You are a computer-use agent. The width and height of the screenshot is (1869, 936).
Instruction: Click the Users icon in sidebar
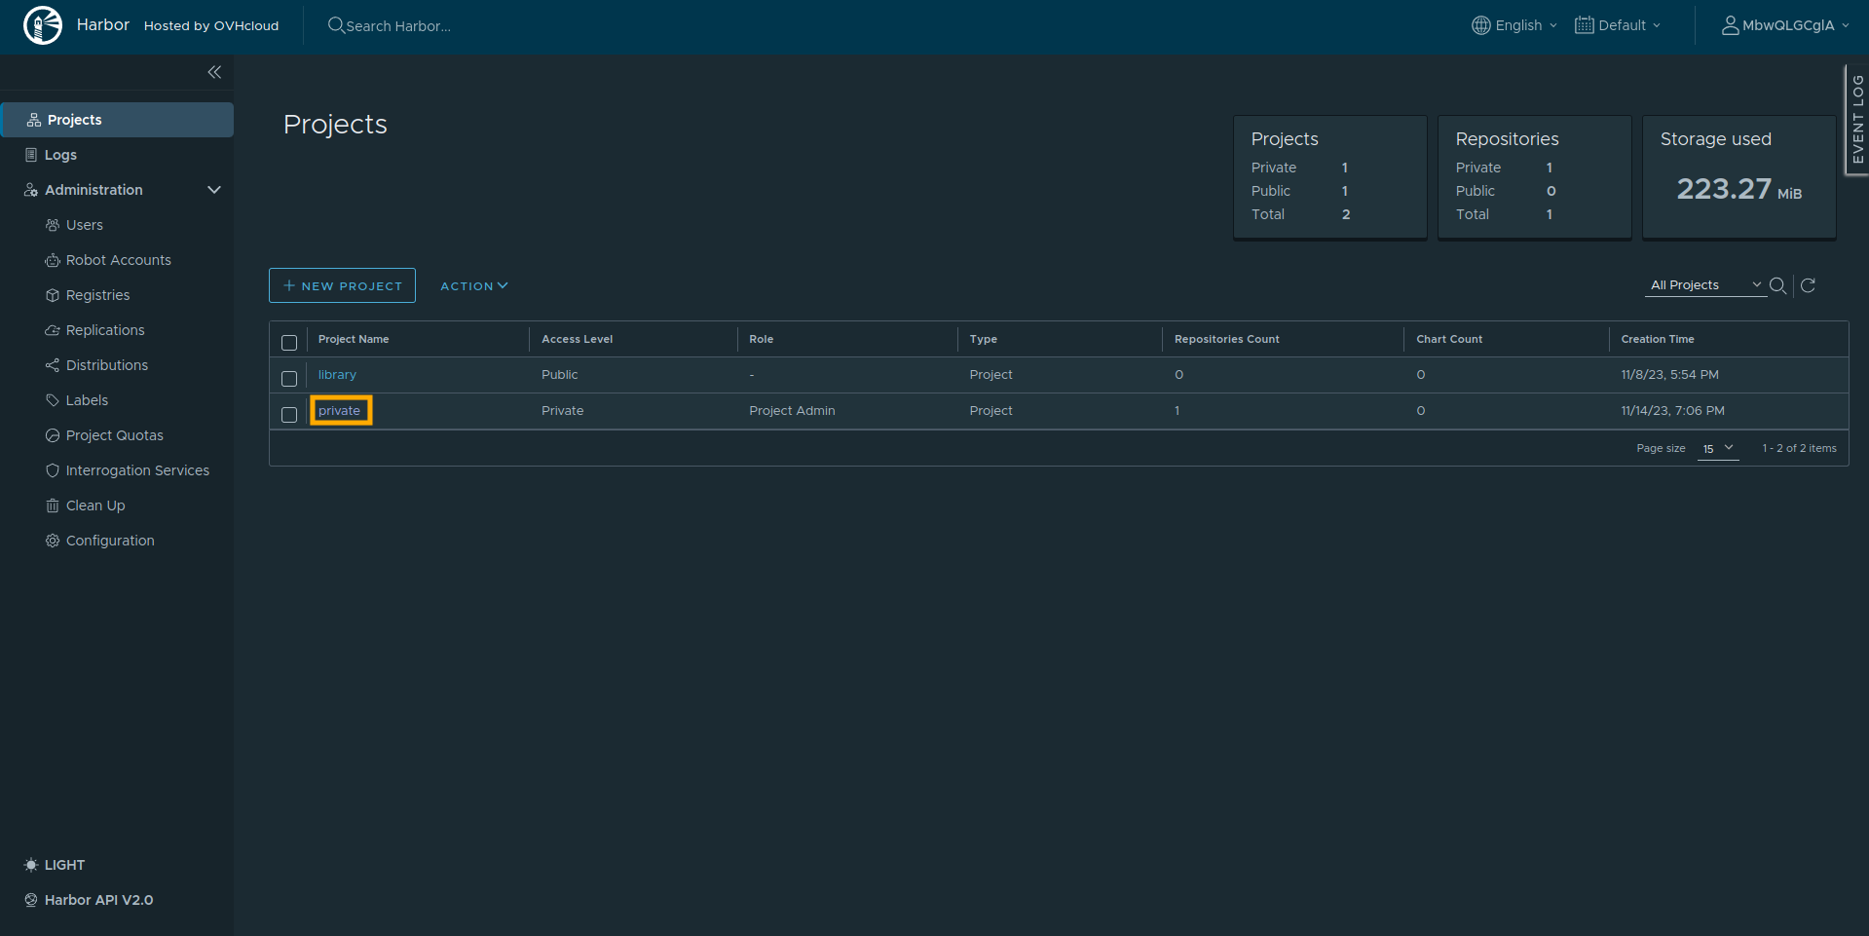click(53, 225)
